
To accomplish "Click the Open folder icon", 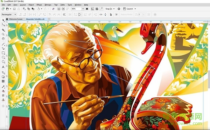I will 7,9.
